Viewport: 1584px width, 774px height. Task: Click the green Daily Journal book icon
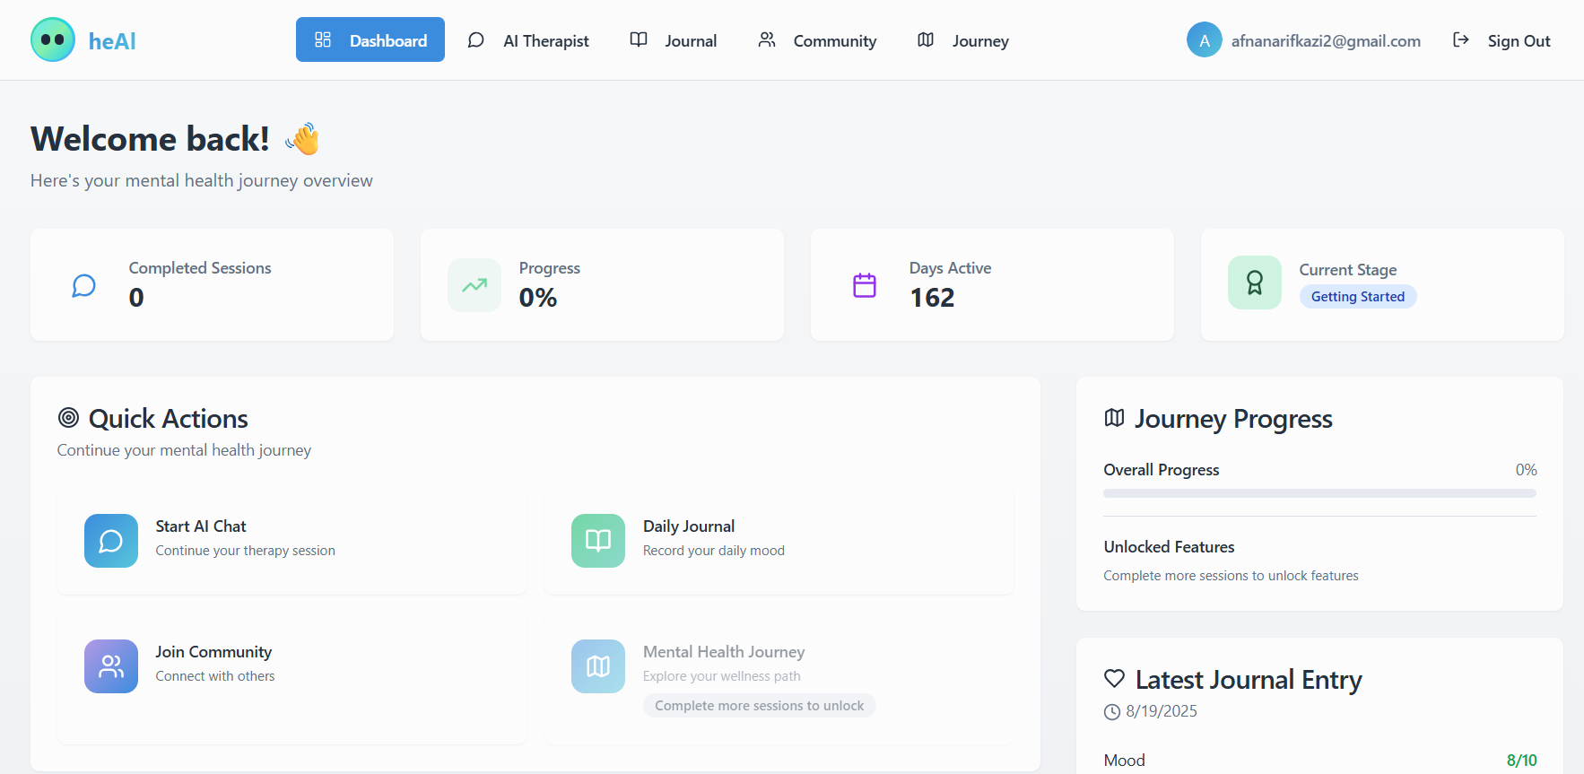click(x=598, y=541)
